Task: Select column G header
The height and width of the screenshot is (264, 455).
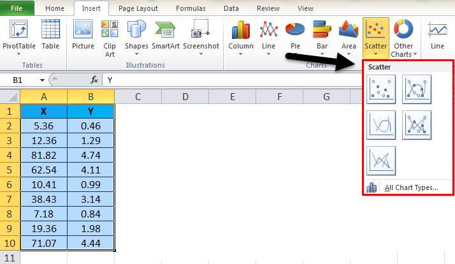Action: [326, 96]
